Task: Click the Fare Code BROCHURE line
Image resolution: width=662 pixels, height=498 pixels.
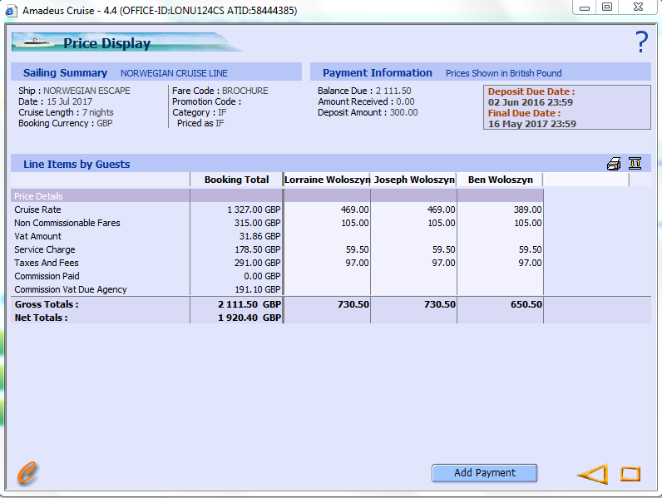Action: [x=220, y=91]
